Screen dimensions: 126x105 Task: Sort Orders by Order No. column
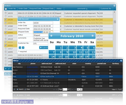tap(12, 9)
